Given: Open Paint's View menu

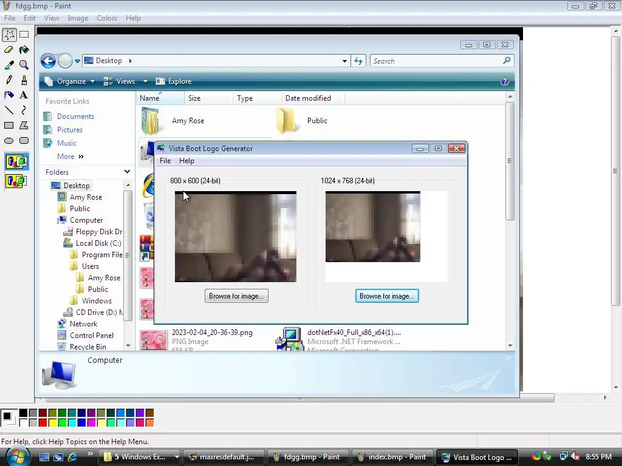Looking at the screenshot, I should tap(52, 18).
